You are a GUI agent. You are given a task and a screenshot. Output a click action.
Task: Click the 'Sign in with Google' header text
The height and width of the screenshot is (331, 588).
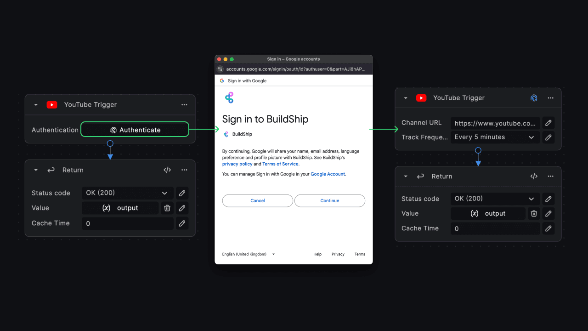tap(247, 81)
